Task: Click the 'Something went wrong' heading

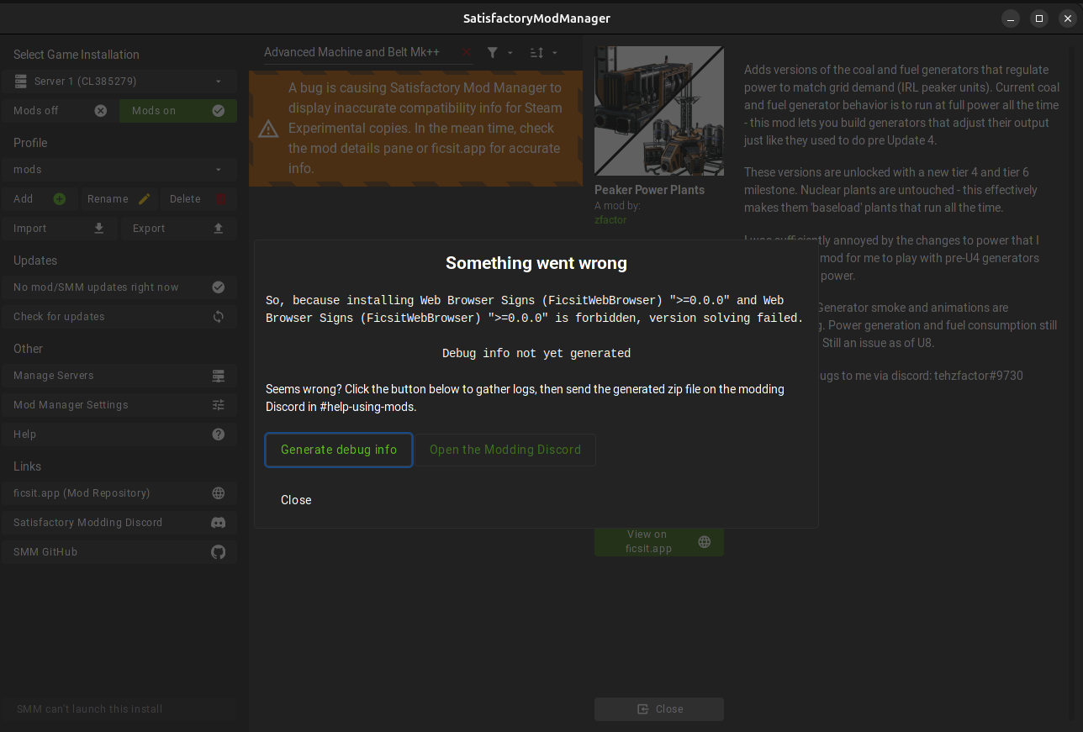Action: coord(536,263)
